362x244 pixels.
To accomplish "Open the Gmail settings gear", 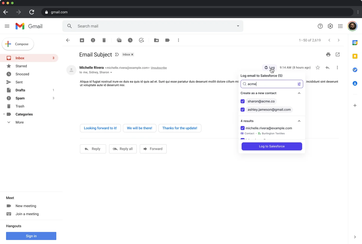I will click(330, 26).
